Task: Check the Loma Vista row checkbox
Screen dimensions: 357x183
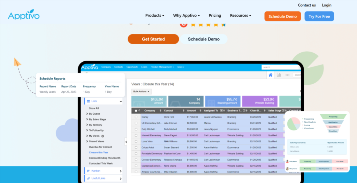Action: click(x=136, y=142)
